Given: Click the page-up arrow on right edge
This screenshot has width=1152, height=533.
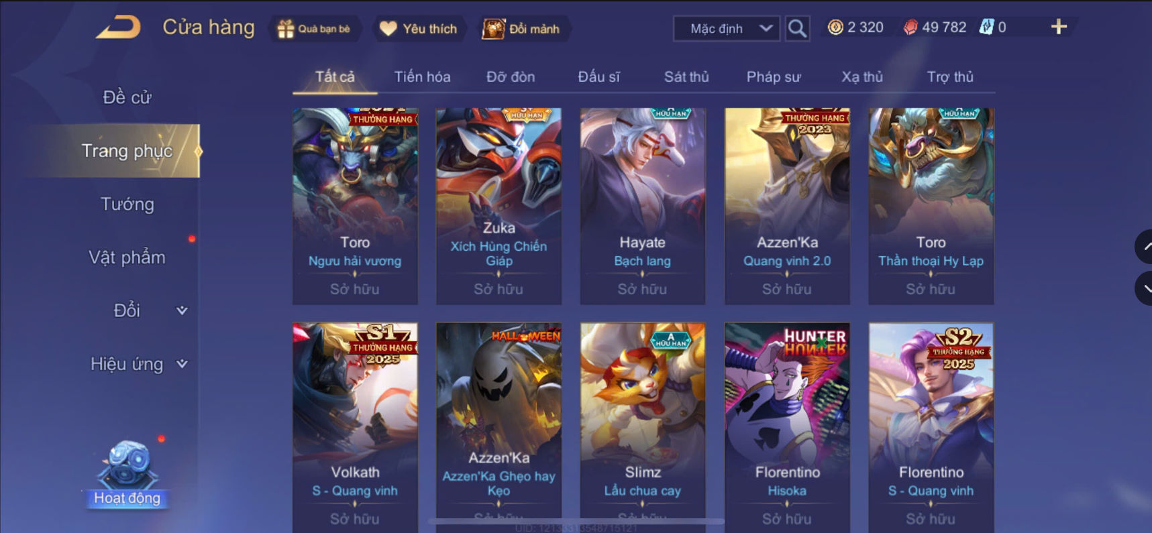Looking at the screenshot, I should click(1143, 247).
